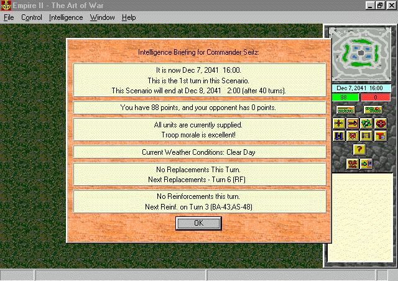Click 'Troop morale is excellent!' text

[x=198, y=135]
